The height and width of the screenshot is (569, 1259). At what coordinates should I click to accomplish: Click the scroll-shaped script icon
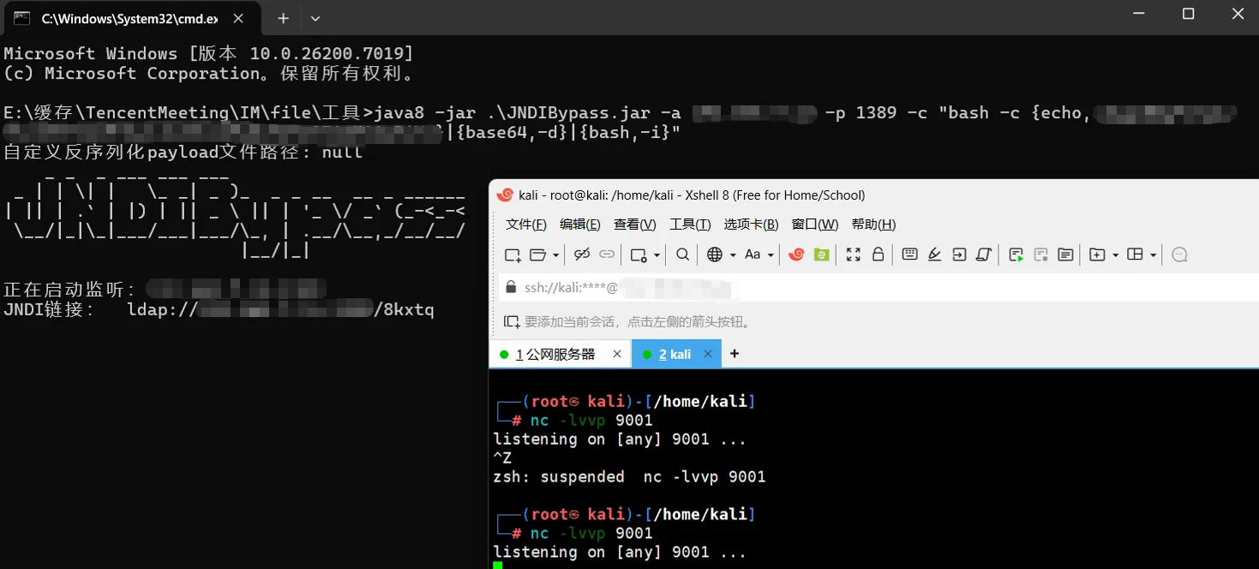click(984, 255)
